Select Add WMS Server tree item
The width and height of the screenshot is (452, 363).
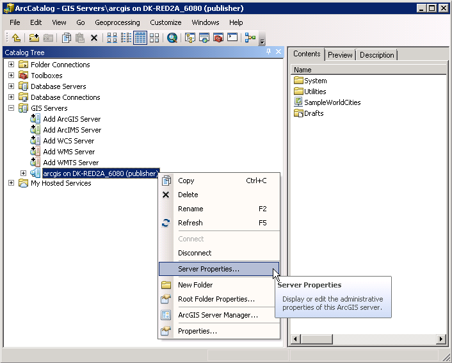[x=69, y=152]
